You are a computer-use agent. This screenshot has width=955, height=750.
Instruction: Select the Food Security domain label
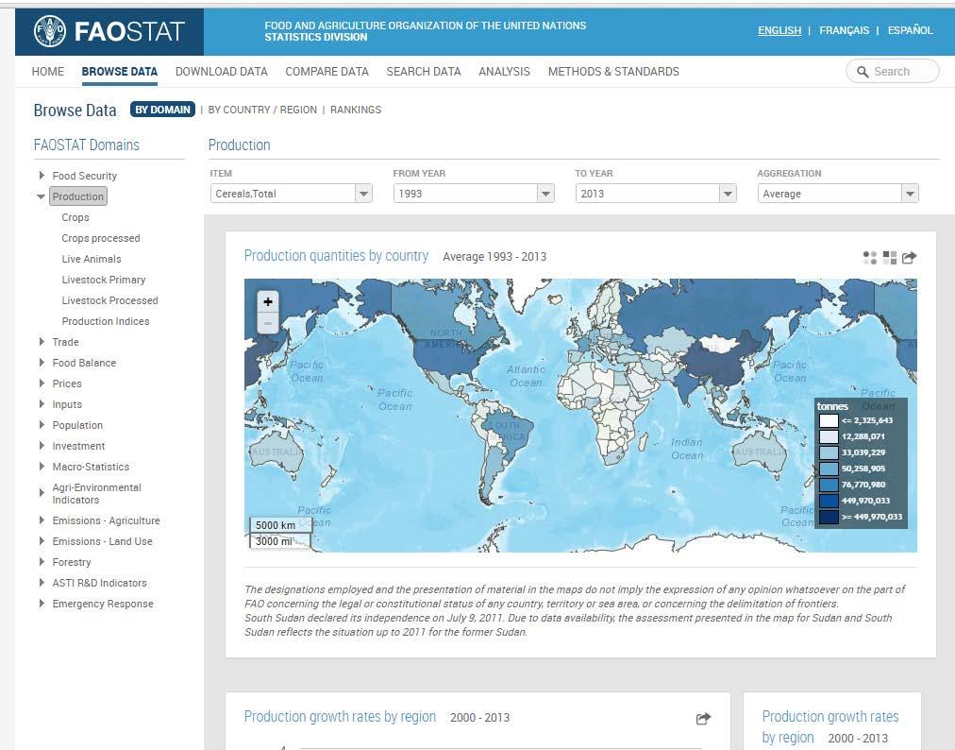click(85, 176)
